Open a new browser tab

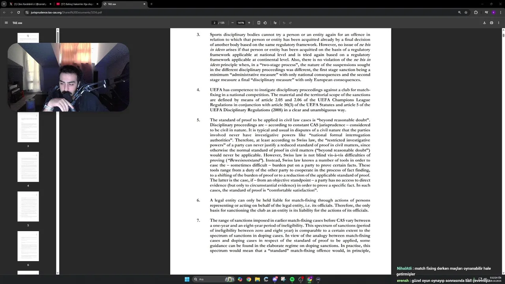click(151, 4)
